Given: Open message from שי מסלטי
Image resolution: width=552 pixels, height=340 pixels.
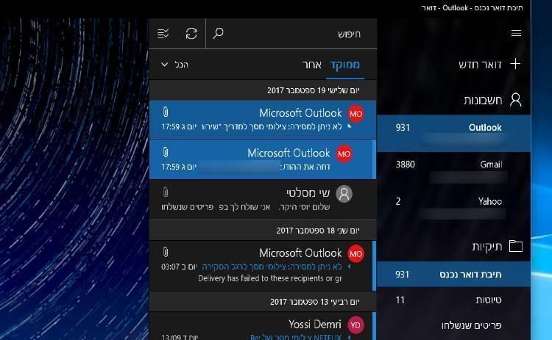Looking at the screenshot, I should point(263,200).
